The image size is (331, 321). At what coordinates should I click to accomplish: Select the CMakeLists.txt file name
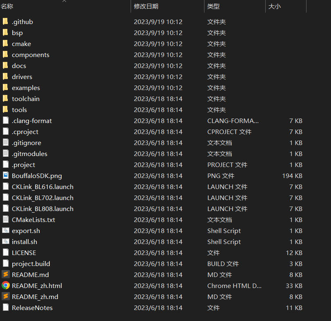click(33, 220)
